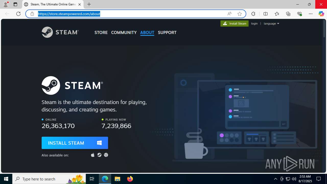
Task: Click the Steam logo in the header
Action: (x=60, y=32)
